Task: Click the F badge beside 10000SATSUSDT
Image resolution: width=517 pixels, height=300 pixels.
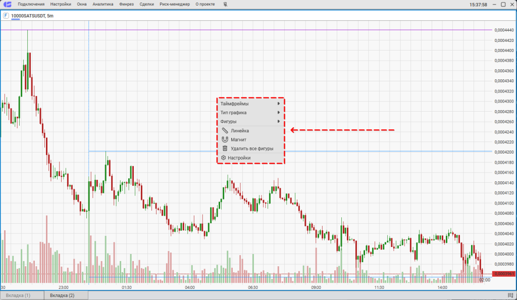Action: point(6,16)
